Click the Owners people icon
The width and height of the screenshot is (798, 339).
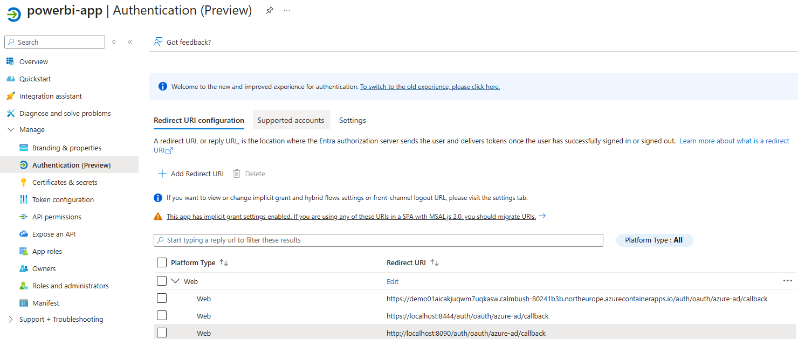point(23,268)
